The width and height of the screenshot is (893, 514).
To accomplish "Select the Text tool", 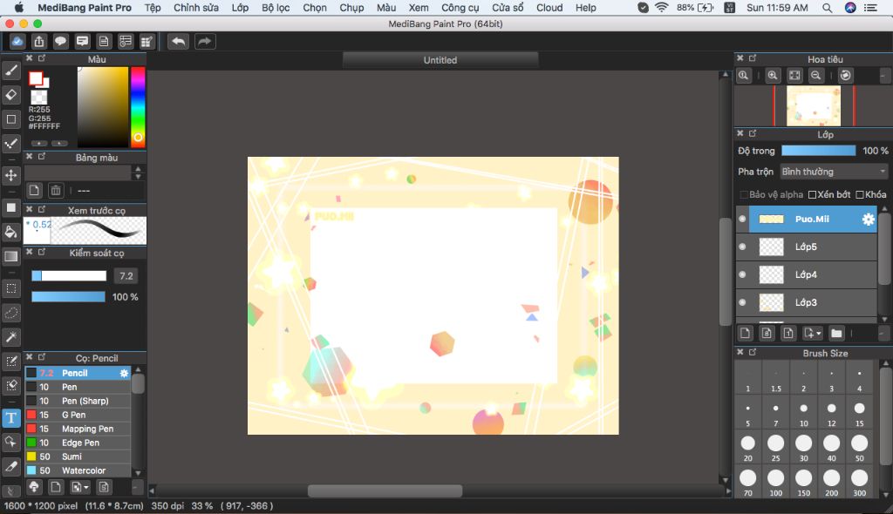I will click(10, 418).
